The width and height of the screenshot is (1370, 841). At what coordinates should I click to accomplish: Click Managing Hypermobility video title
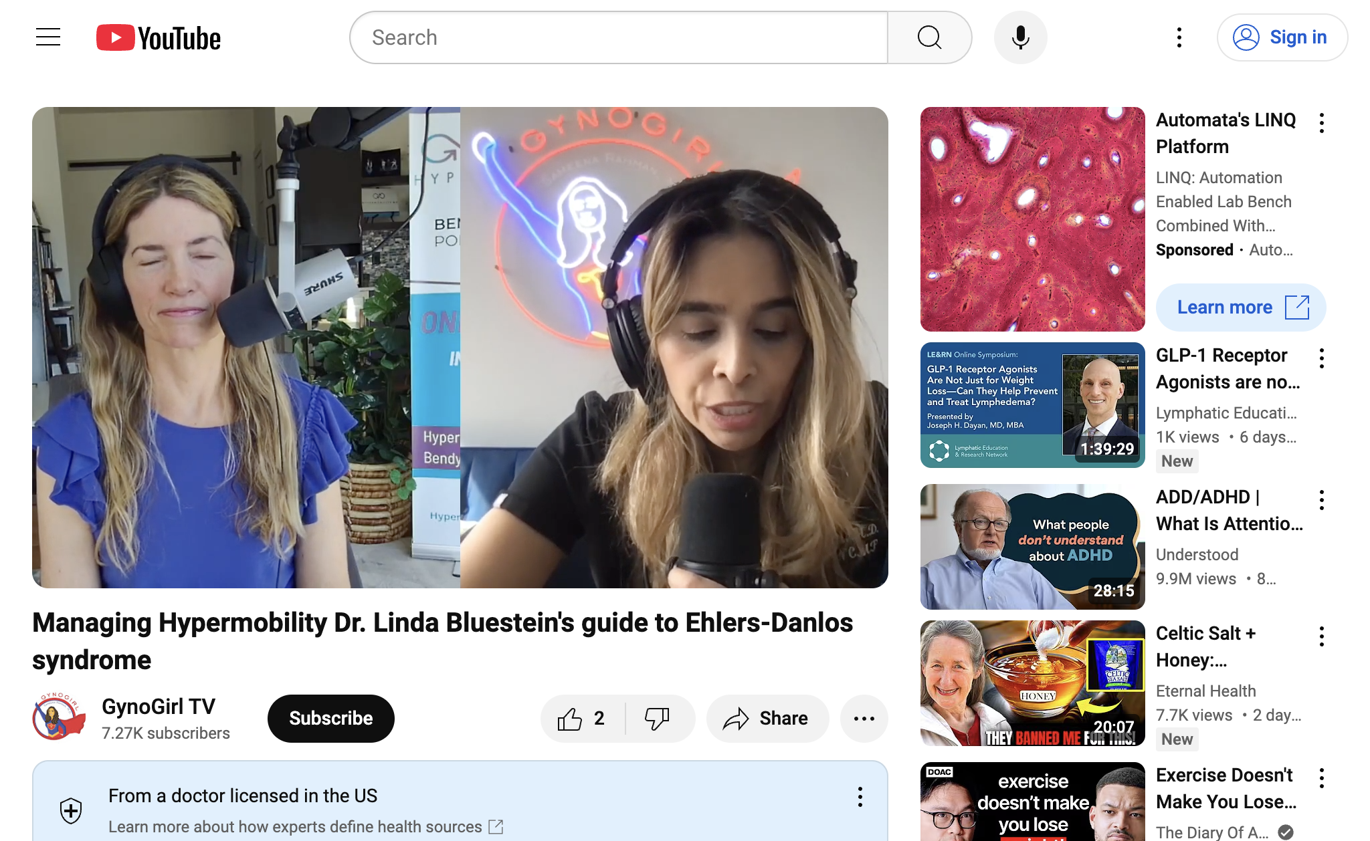[442, 641]
